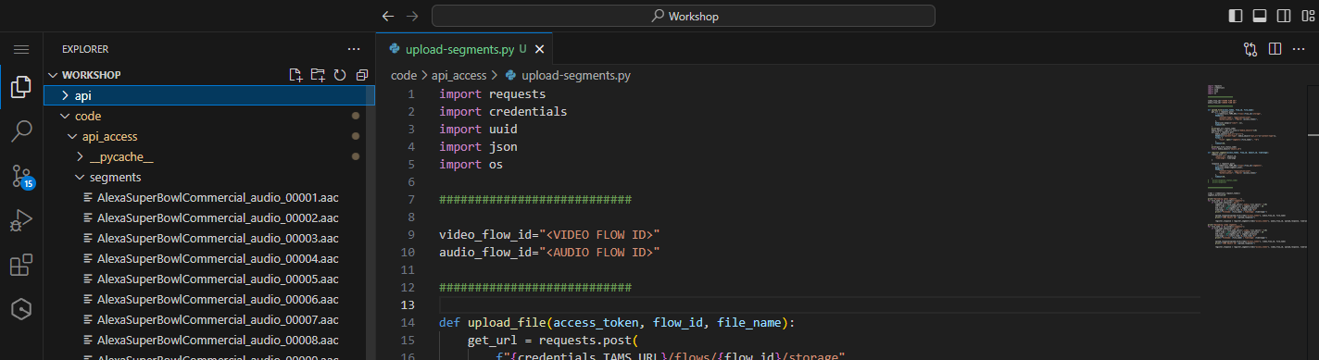Click the def upload_file function definition

(617, 322)
